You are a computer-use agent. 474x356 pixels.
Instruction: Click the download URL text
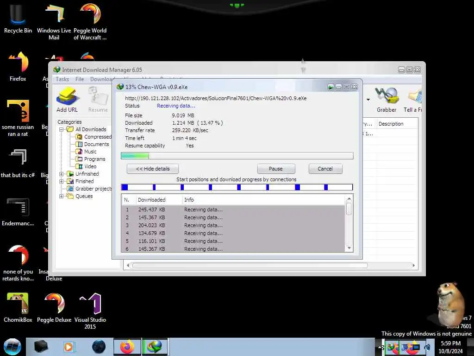click(216, 98)
